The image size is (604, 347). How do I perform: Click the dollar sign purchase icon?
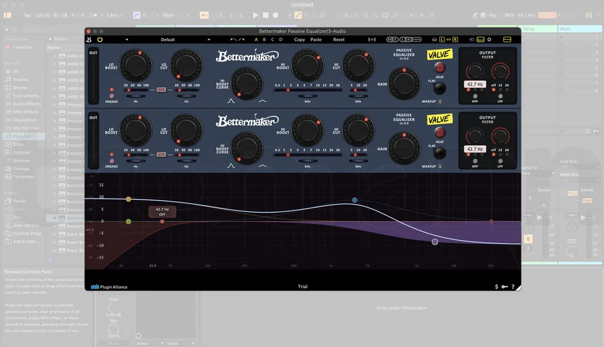pyautogui.click(x=497, y=286)
